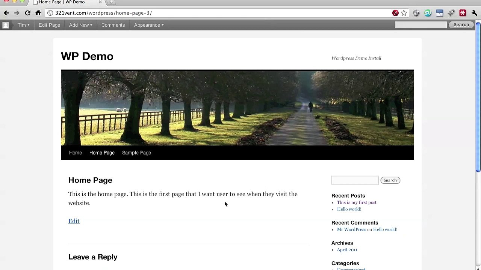Click the blocked-script icon in address bar
Image resolution: width=481 pixels, height=270 pixels.
point(395,13)
